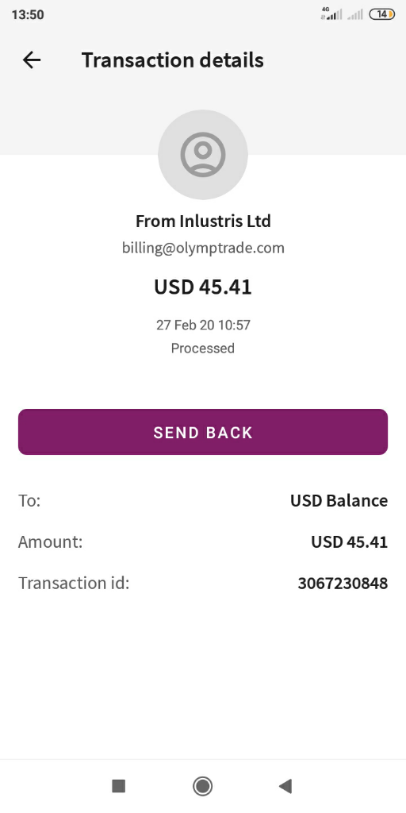This screenshot has width=406, height=813.
Task: Tap the second SIM signal icon
Action: (355, 14)
